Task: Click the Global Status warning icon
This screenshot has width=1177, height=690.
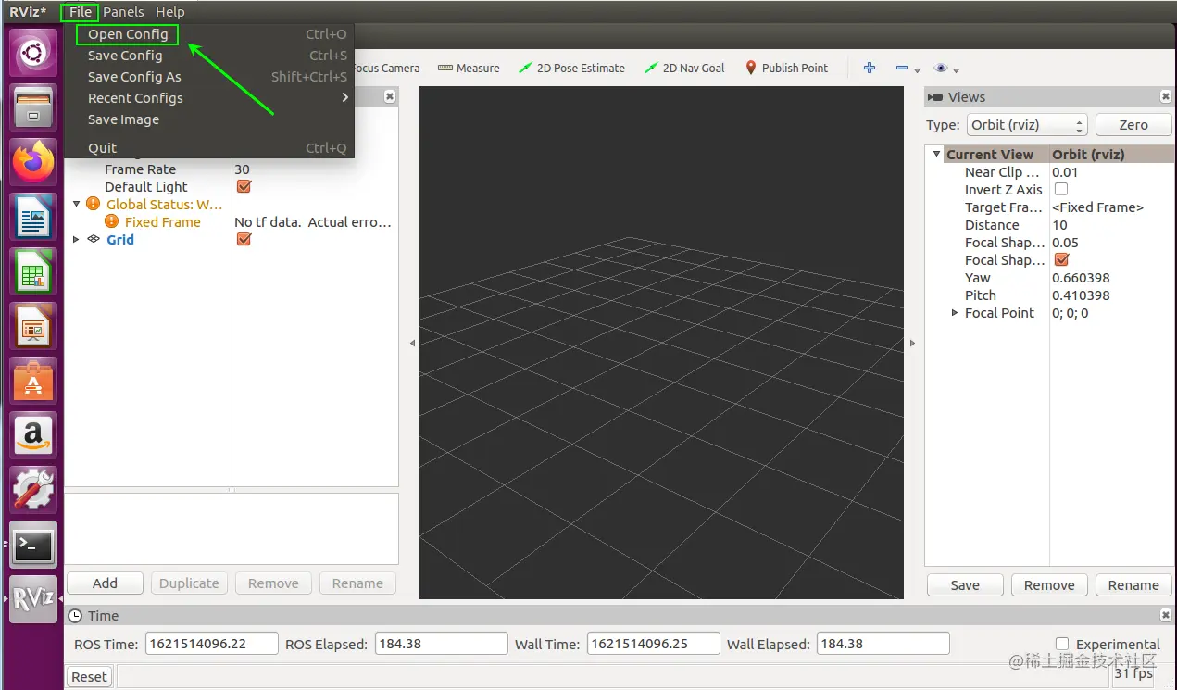Action: coord(94,204)
